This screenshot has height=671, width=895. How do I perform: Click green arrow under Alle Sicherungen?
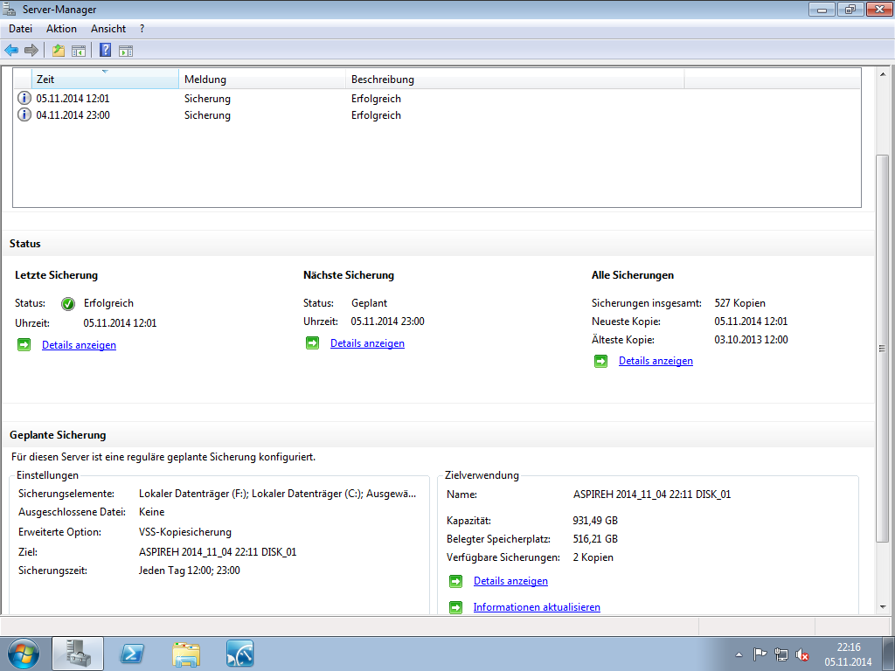600,361
